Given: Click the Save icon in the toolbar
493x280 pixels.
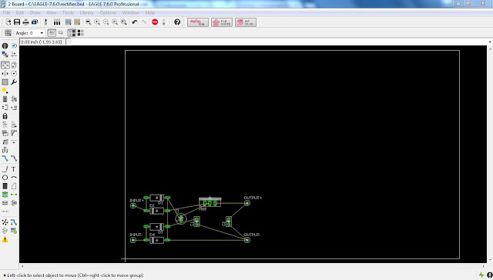Looking at the screenshot, I should [x=17, y=22].
